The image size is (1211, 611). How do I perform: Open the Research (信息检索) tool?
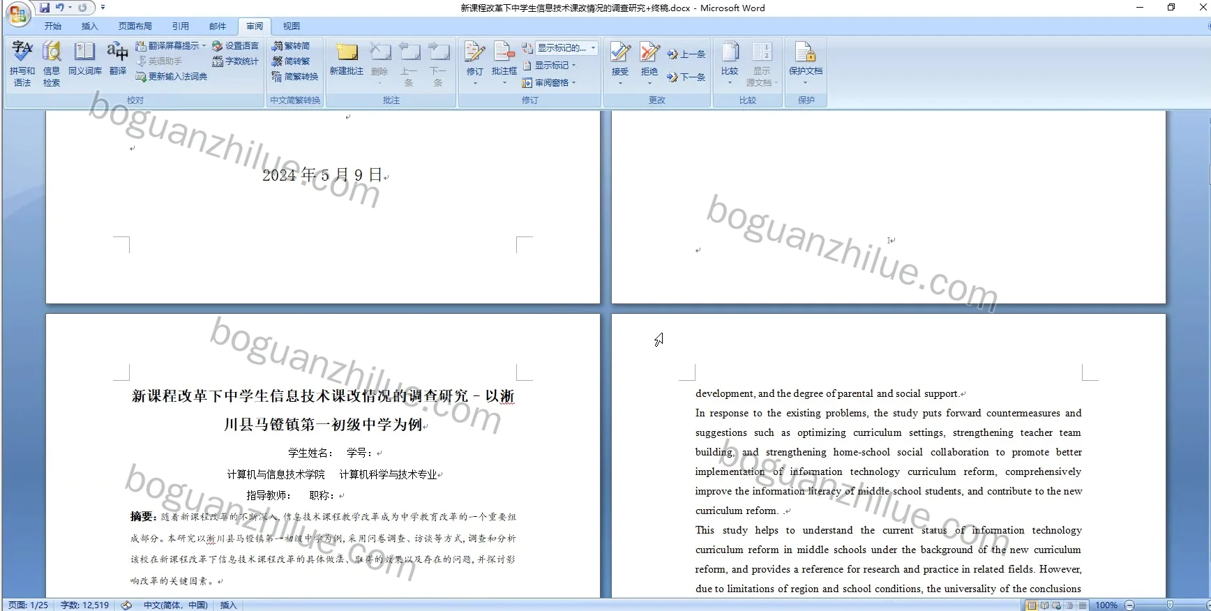(x=52, y=64)
